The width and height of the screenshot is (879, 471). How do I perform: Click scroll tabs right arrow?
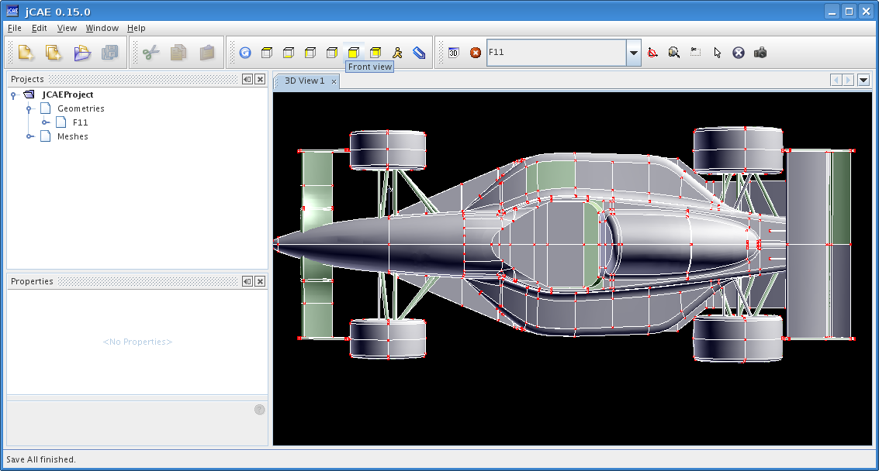point(848,80)
